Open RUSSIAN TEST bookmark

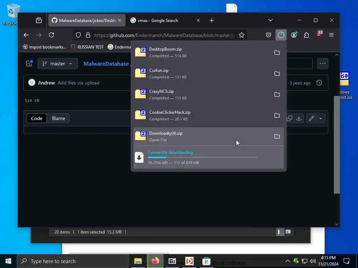click(x=87, y=47)
